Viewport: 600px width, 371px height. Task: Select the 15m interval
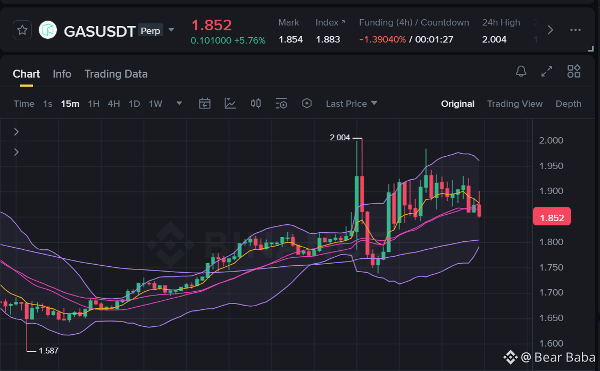click(x=70, y=104)
